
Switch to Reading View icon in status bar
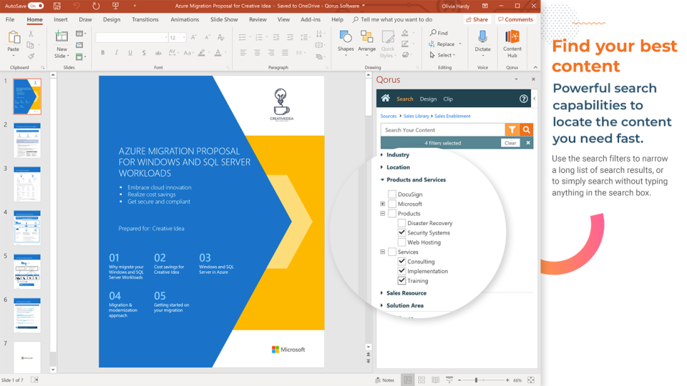pos(436,380)
